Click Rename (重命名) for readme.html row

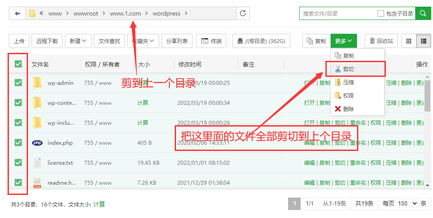(x=358, y=182)
